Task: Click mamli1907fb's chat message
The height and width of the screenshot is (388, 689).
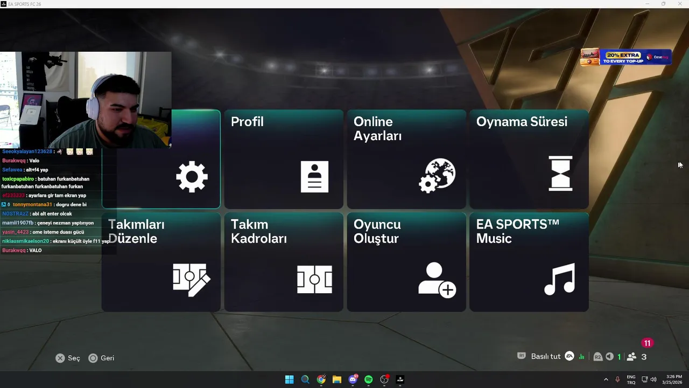Action: (x=48, y=223)
